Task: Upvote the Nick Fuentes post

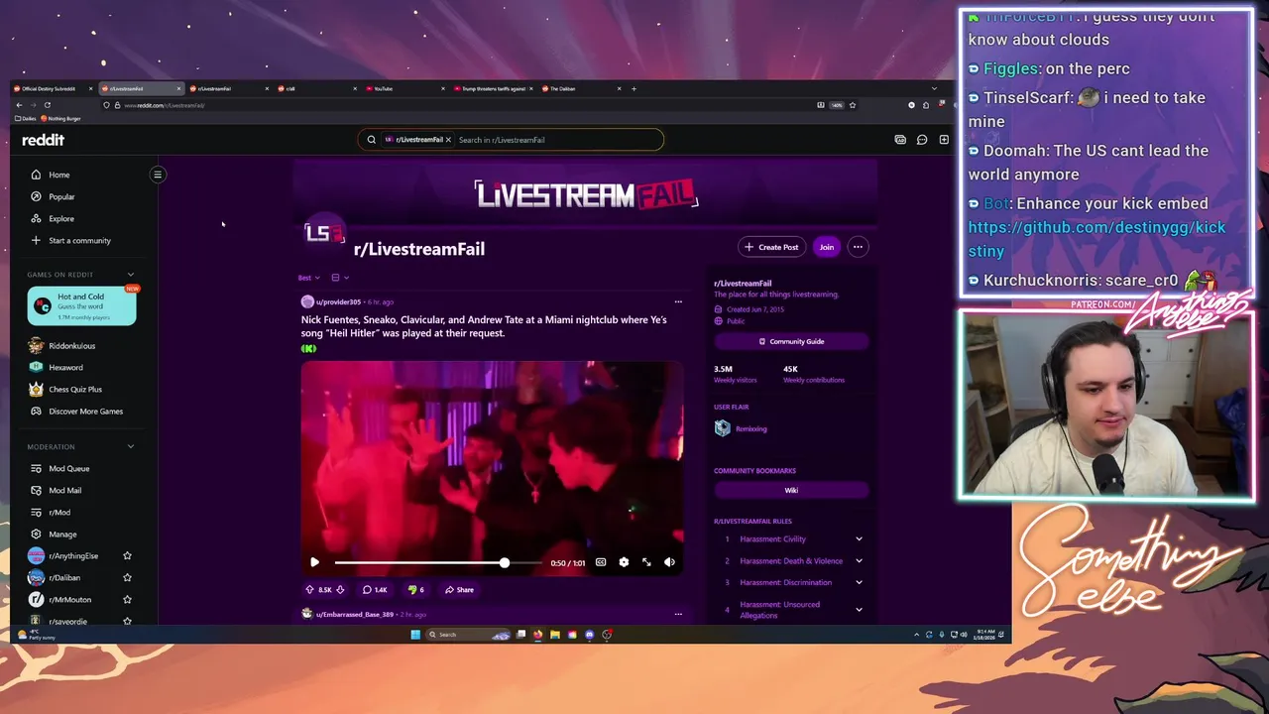Action: (x=309, y=590)
